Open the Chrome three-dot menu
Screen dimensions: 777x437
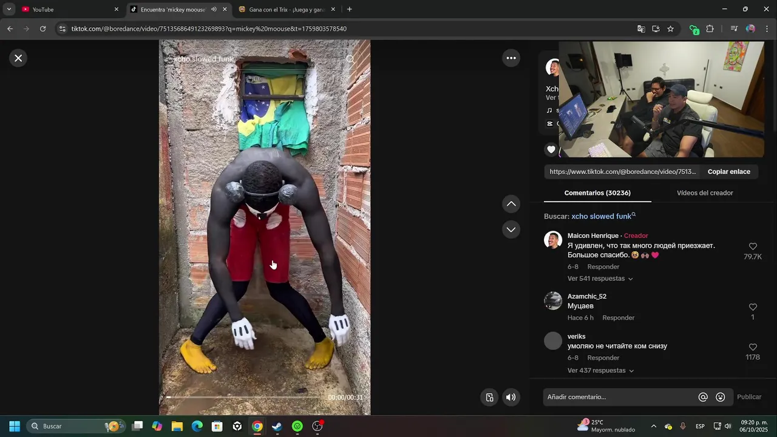click(x=767, y=29)
